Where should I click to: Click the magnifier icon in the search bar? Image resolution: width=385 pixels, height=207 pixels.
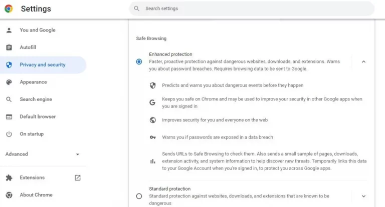[x=137, y=8]
